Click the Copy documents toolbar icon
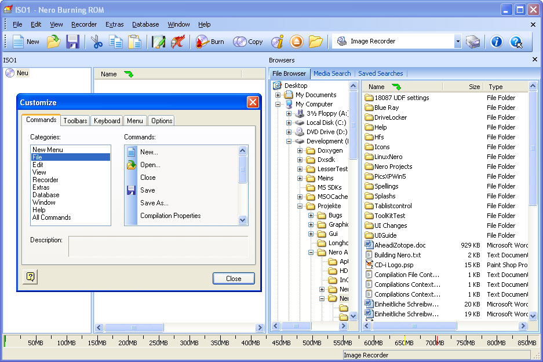543x362 pixels. tap(116, 42)
